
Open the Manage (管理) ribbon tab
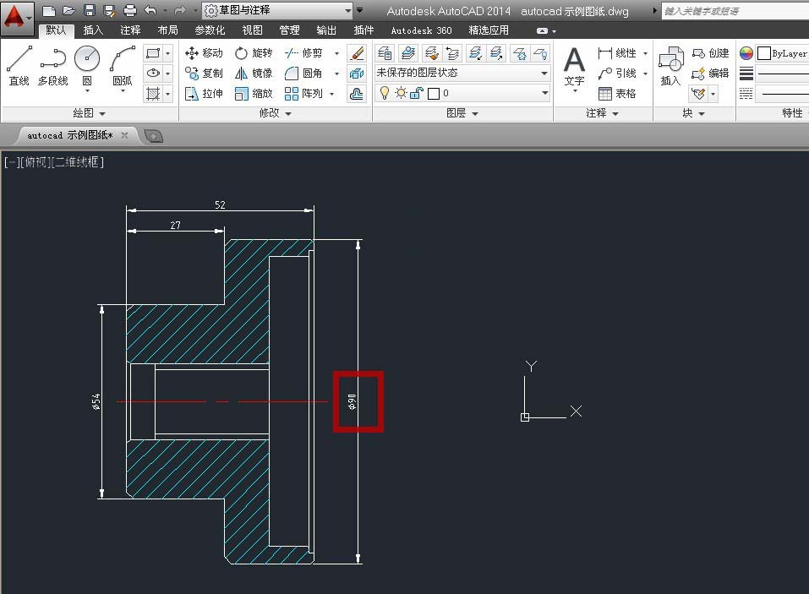point(289,30)
